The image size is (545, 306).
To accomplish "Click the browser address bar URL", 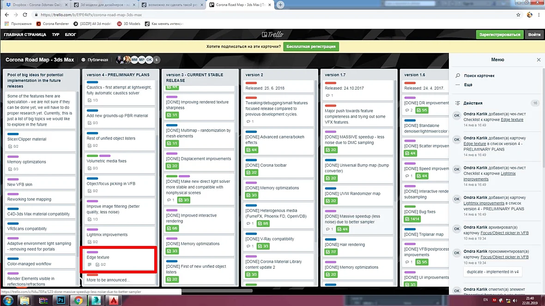I will coord(91,15).
